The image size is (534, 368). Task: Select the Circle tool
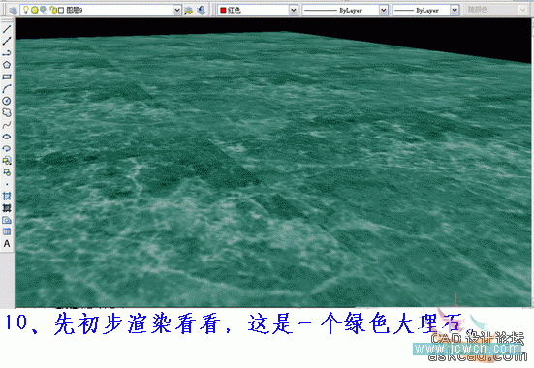7,101
